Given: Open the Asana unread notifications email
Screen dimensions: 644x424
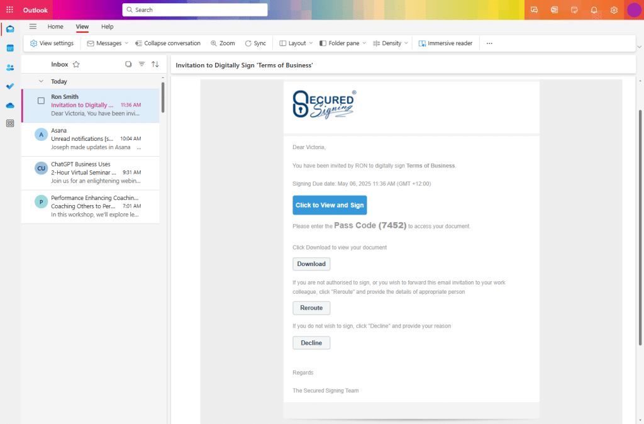Looking at the screenshot, I should point(91,139).
